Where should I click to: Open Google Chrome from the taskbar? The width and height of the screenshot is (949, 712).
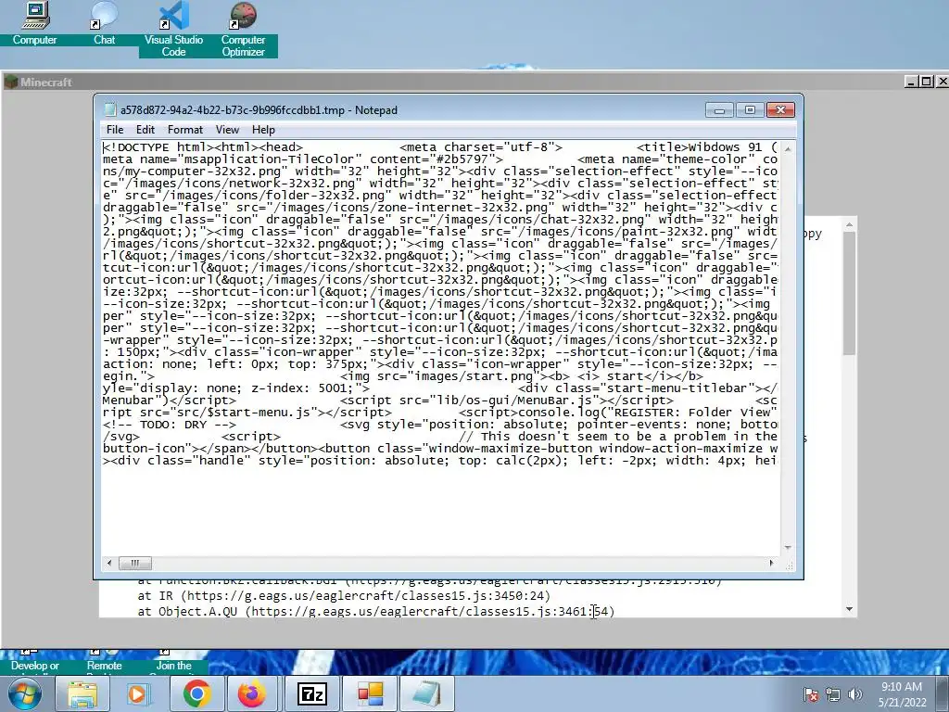(x=196, y=693)
